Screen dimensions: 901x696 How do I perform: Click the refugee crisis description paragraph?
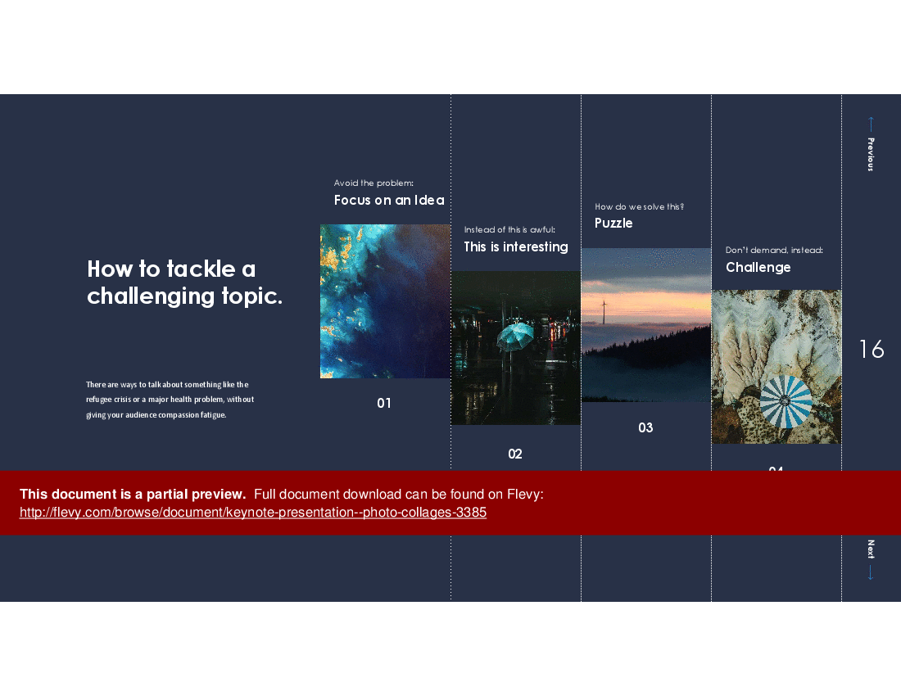(x=170, y=399)
